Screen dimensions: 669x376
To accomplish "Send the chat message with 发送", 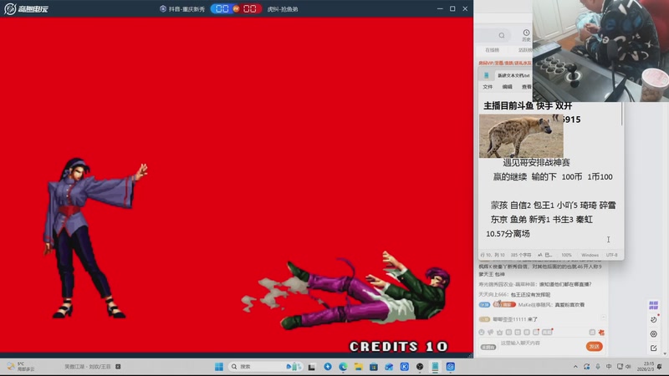I will click(x=595, y=347).
